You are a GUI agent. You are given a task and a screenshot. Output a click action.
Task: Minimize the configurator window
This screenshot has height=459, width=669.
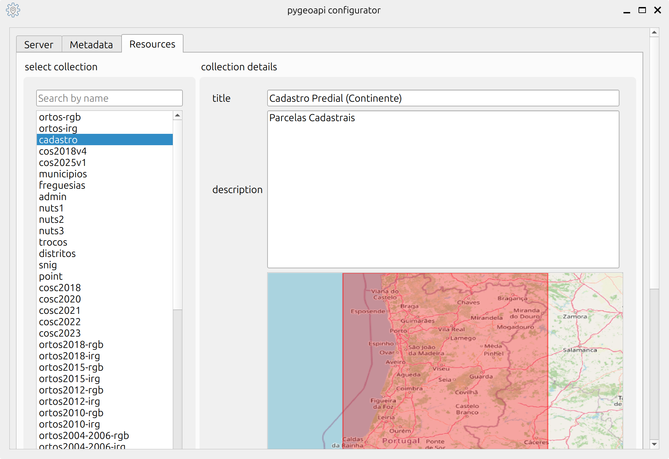coord(627,10)
